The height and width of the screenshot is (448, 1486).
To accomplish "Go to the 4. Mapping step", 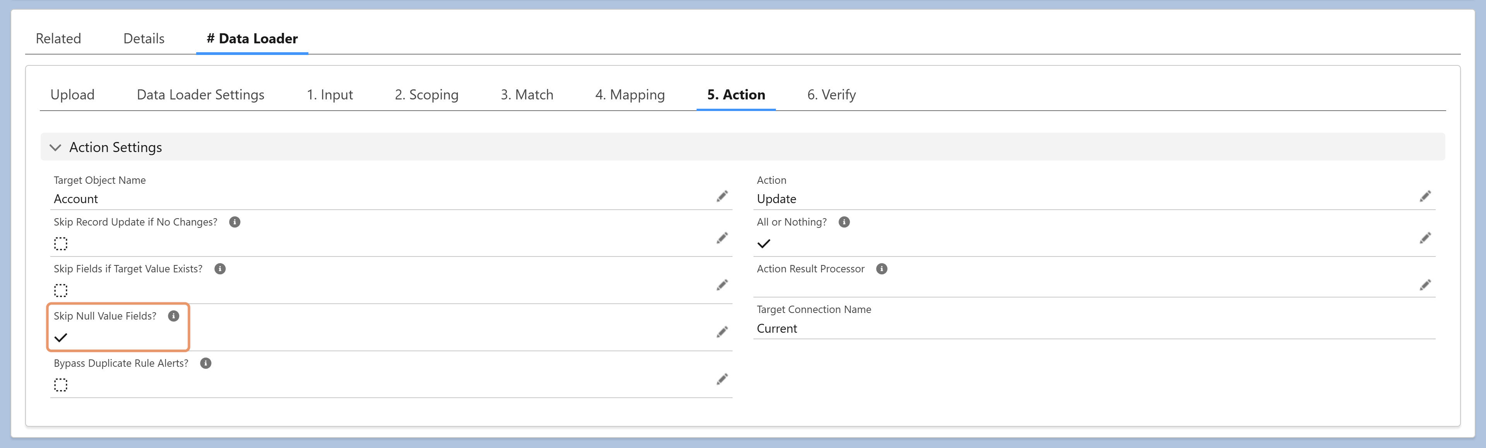I will [x=630, y=94].
